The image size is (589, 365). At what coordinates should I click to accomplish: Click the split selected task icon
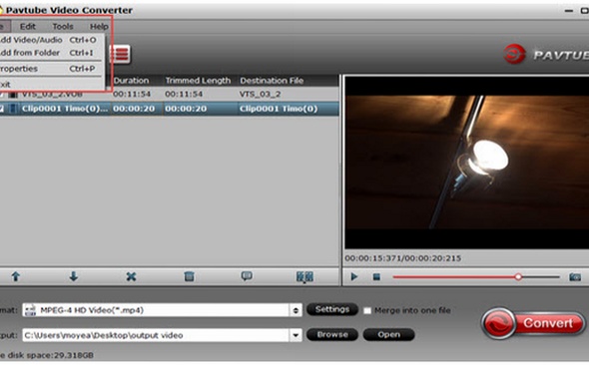[x=304, y=277]
